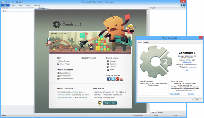Click the alphabetical sort icon in Properties

(6, 11)
